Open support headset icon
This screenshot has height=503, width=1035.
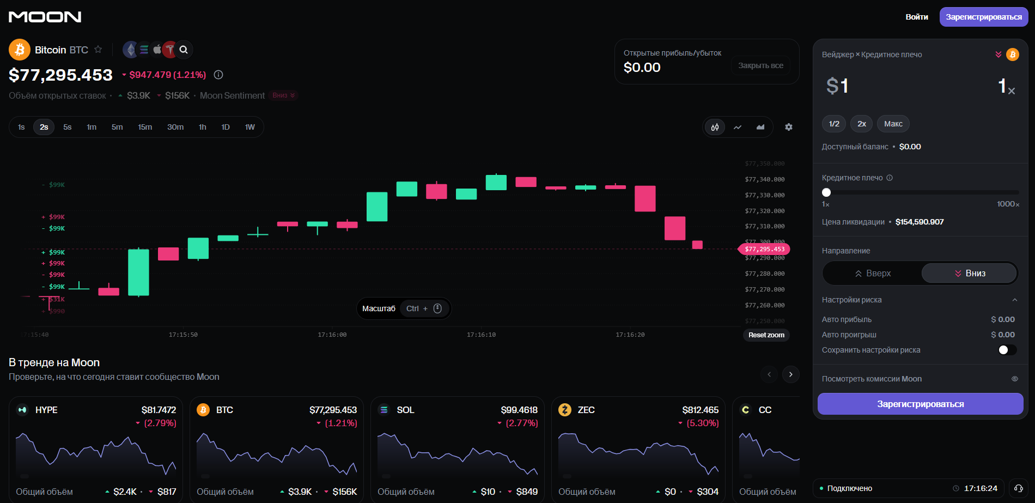[1019, 488]
